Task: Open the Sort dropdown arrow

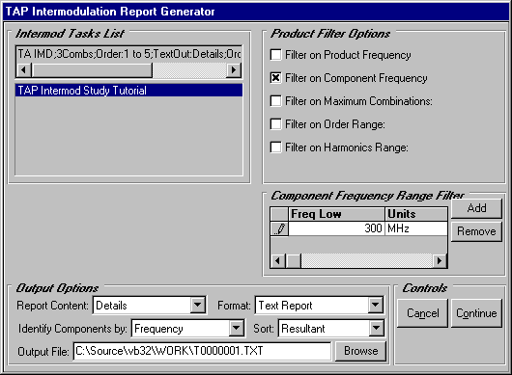Action: point(376,329)
